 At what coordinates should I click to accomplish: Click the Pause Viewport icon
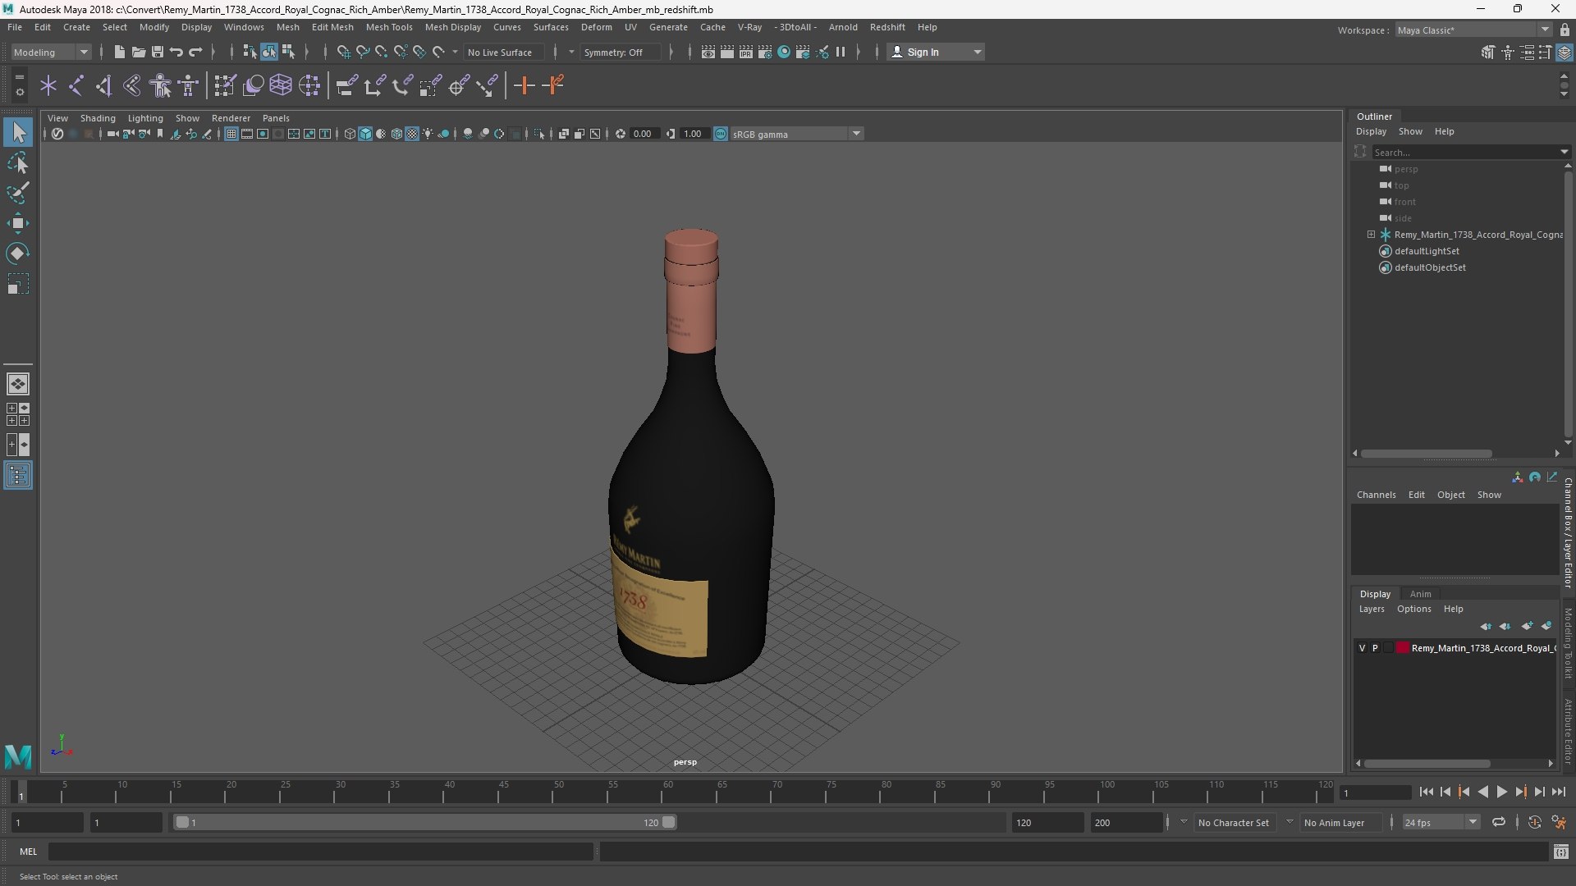click(841, 52)
